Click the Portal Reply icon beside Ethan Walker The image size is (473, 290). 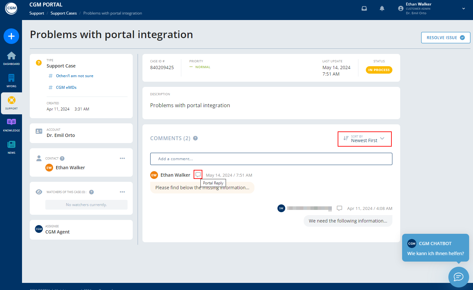point(198,174)
